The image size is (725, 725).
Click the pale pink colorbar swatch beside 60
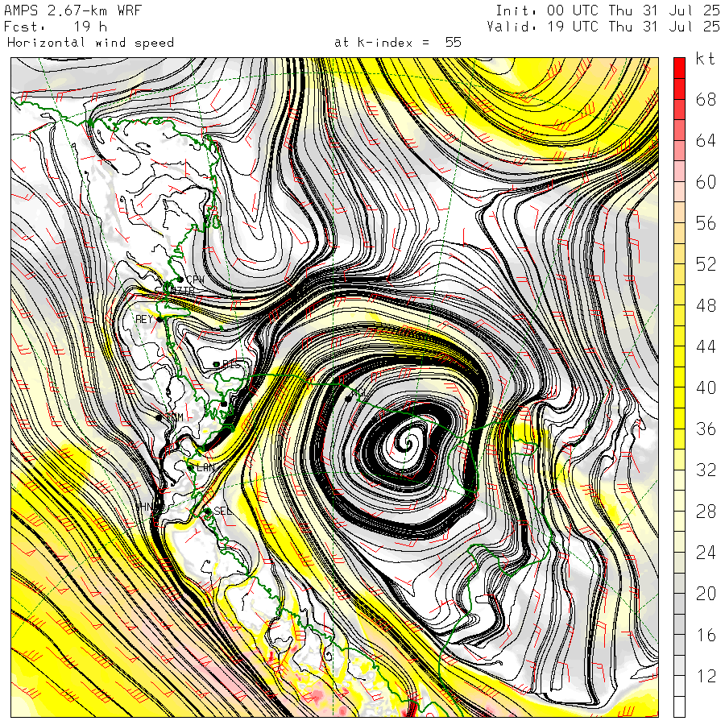[679, 171]
